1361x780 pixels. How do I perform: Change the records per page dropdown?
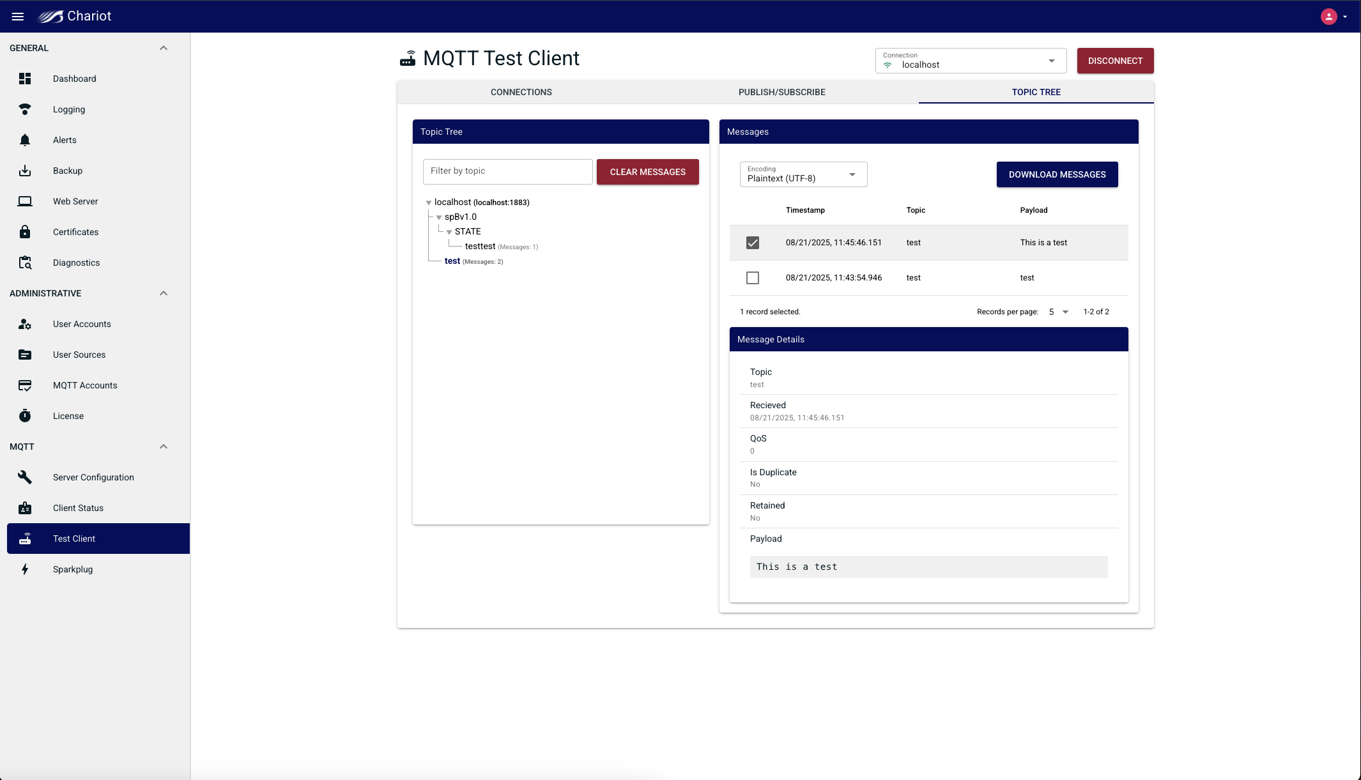coord(1058,312)
